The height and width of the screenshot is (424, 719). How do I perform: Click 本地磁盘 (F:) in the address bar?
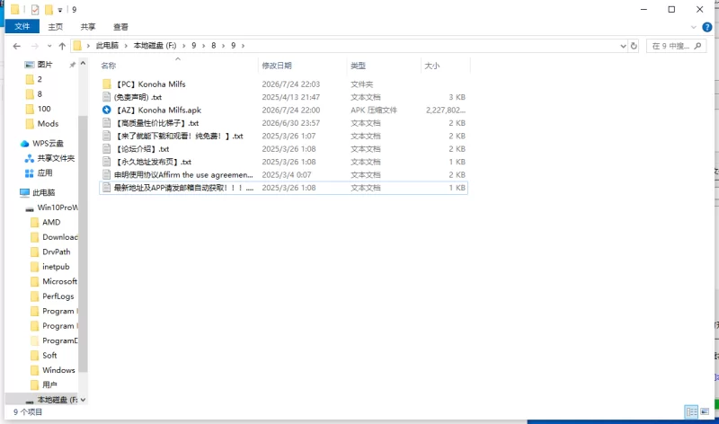(155, 46)
